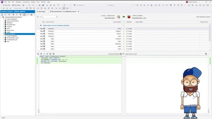The image size is (212, 119).
Task: Toggle the checkbox in the Staff row
Action: [124, 46]
